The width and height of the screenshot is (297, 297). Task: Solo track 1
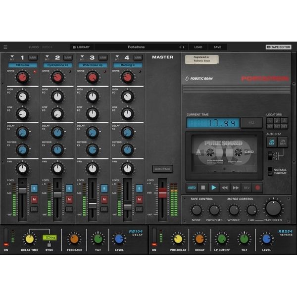point(34,189)
